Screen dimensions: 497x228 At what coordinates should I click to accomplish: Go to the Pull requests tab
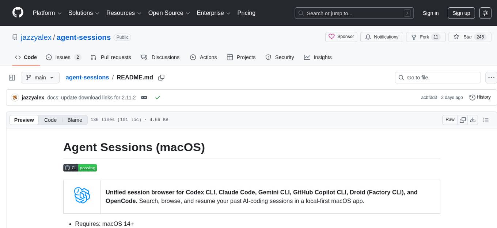(x=111, y=57)
